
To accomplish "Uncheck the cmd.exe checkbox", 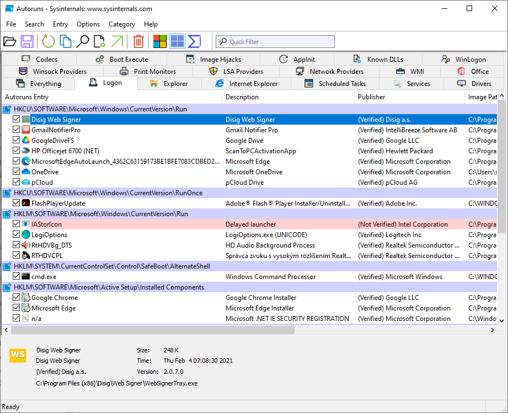I will [x=16, y=276].
